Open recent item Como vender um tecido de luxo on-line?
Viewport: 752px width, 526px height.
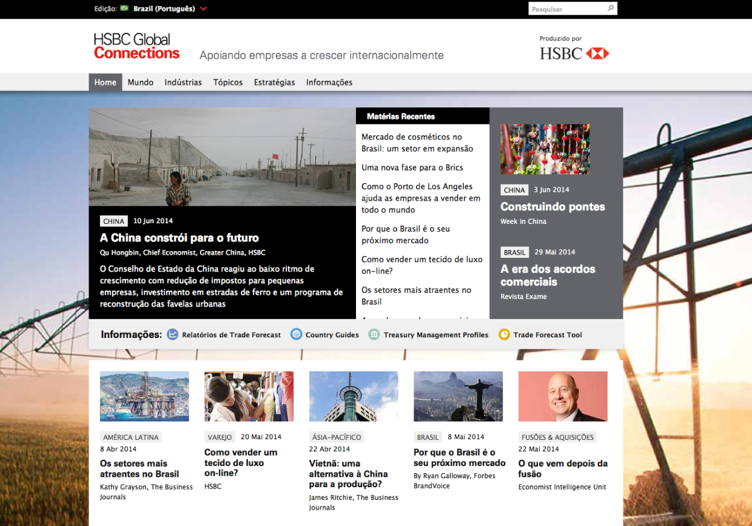[x=422, y=265]
